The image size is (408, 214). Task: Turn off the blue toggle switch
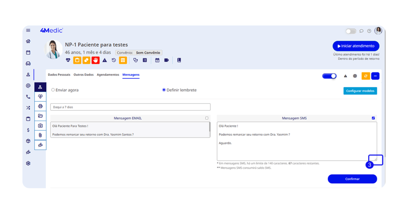(x=330, y=76)
